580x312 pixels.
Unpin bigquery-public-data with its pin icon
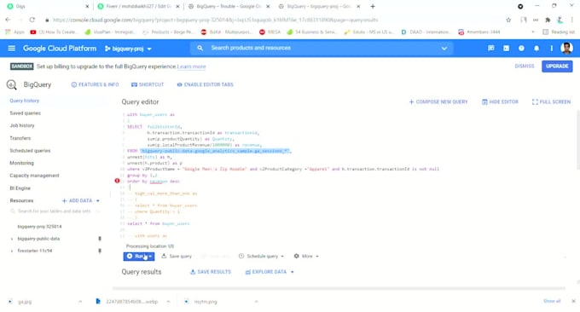(100, 239)
